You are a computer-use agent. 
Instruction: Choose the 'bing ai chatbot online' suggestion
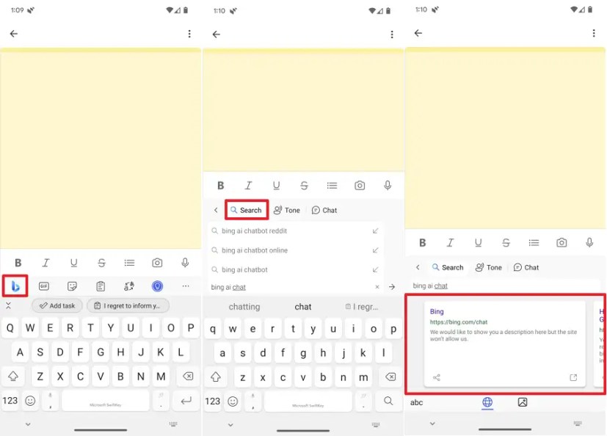tap(295, 250)
